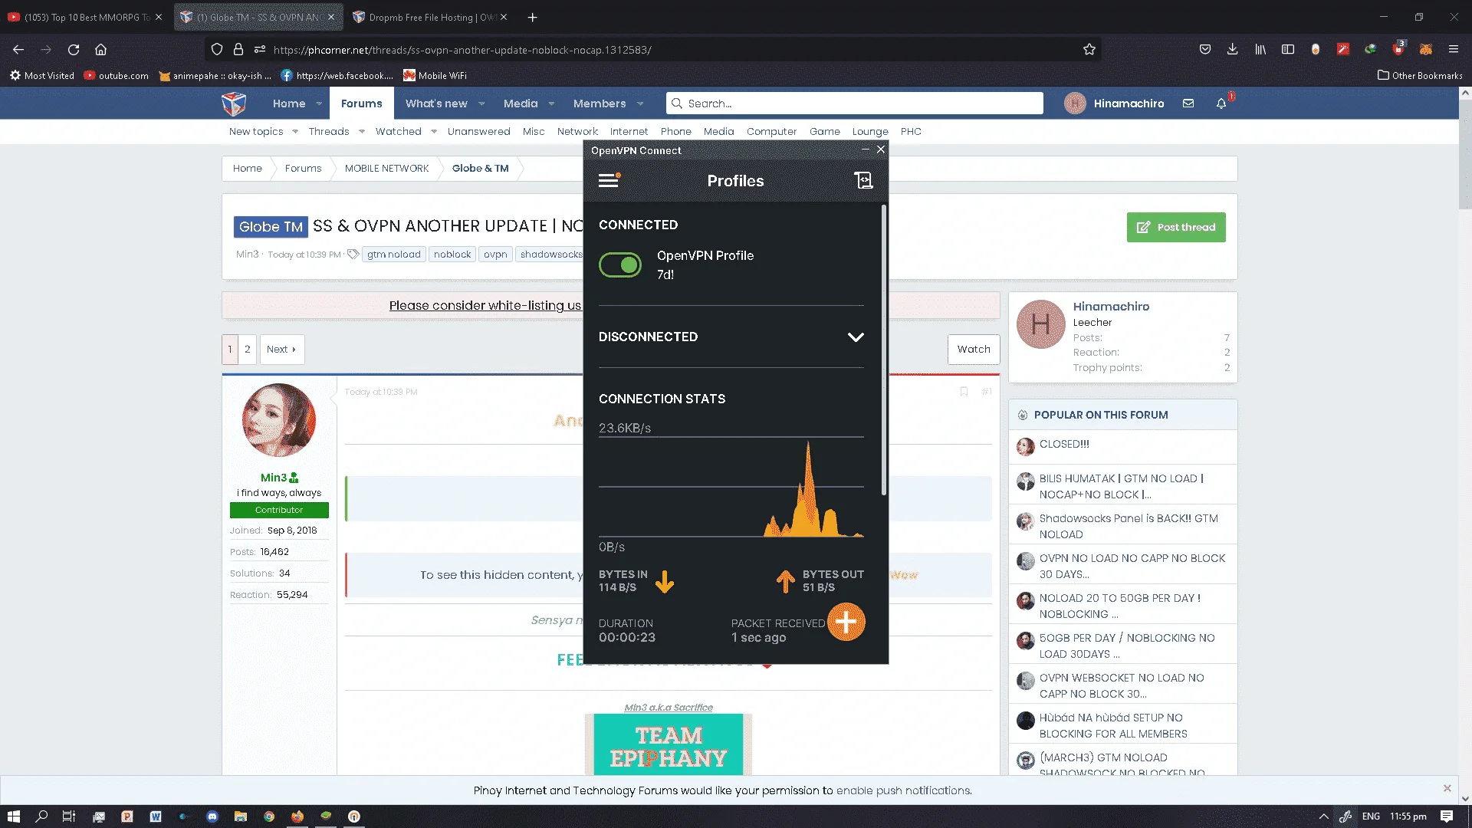Close the OpenVPN Connect window
The height and width of the screenshot is (828, 1472).
[x=881, y=149]
